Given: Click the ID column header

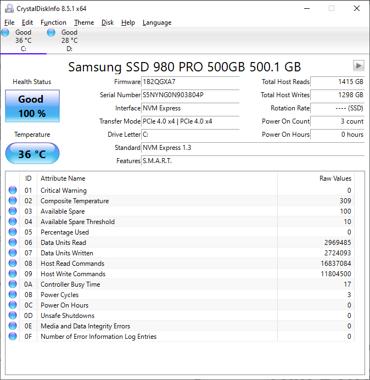Looking at the screenshot, I should coord(29,178).
